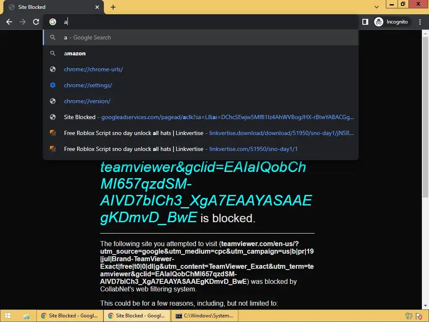
Task: Pick the chrome://chrome-urls/ suggestion
Action: click(x=201, y=69)
